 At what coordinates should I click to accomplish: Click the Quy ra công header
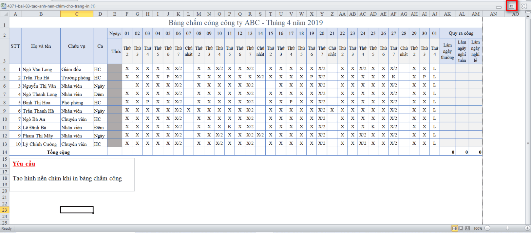461,33
